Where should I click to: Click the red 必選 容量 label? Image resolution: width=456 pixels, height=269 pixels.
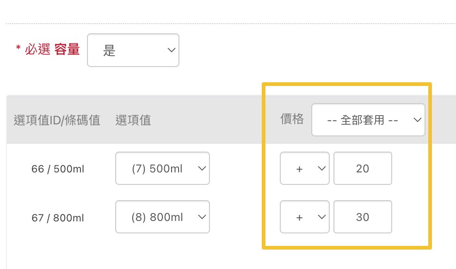(48, 50)
